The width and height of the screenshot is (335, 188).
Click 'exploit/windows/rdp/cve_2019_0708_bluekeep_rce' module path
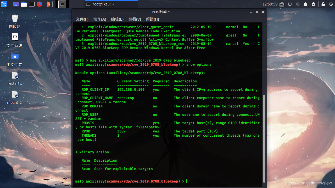coord(136,44)
